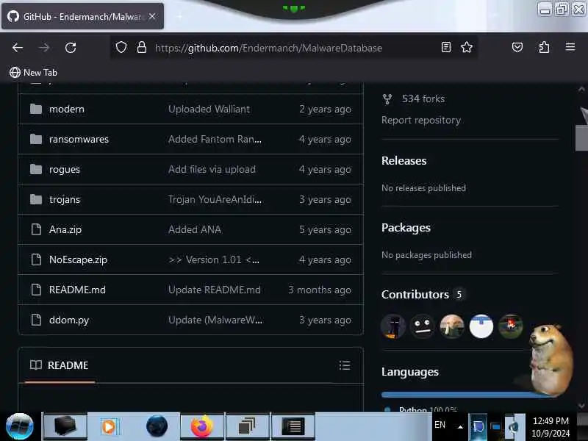Screen dimensions: 588x441
Task: Open the README.md file
Action: click(x=77, y=290)
